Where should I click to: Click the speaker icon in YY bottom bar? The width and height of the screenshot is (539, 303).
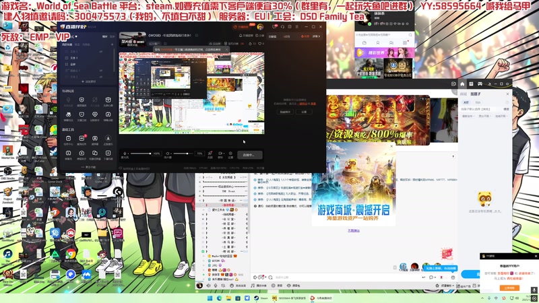point(209,285)
